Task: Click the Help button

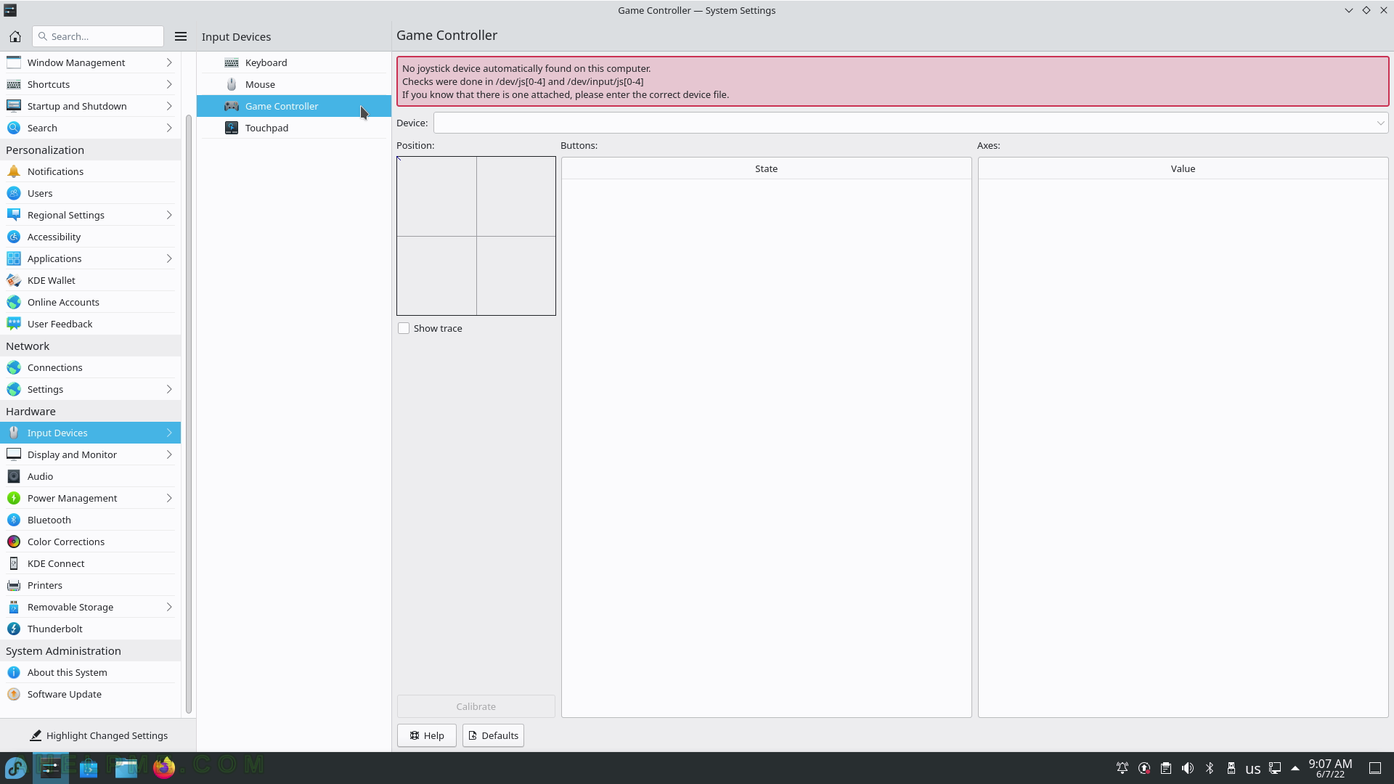Action: [427, 735]
